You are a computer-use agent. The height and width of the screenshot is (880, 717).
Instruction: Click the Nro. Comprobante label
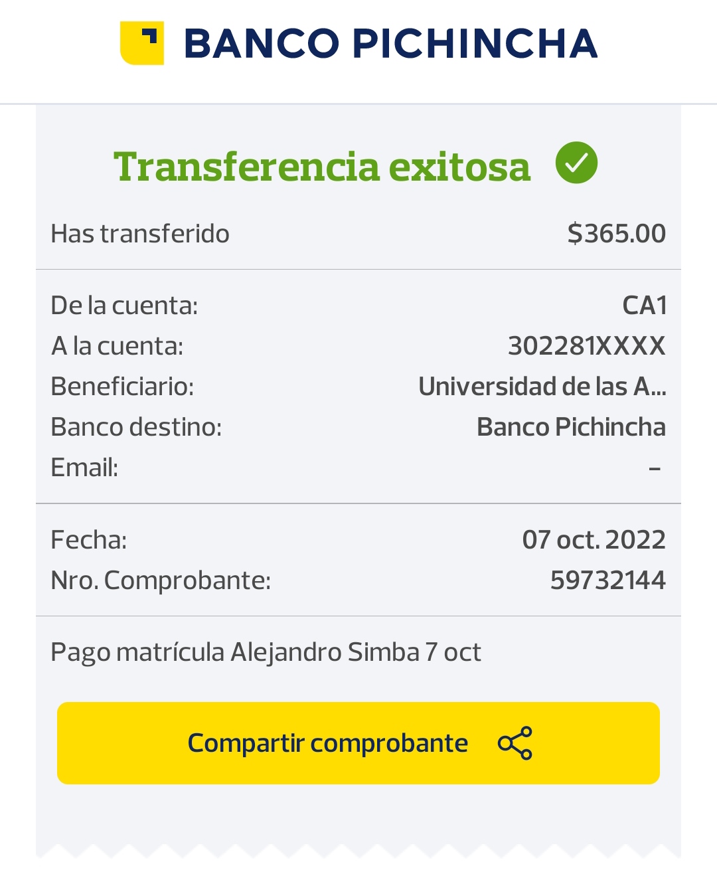tap(161, 580)
